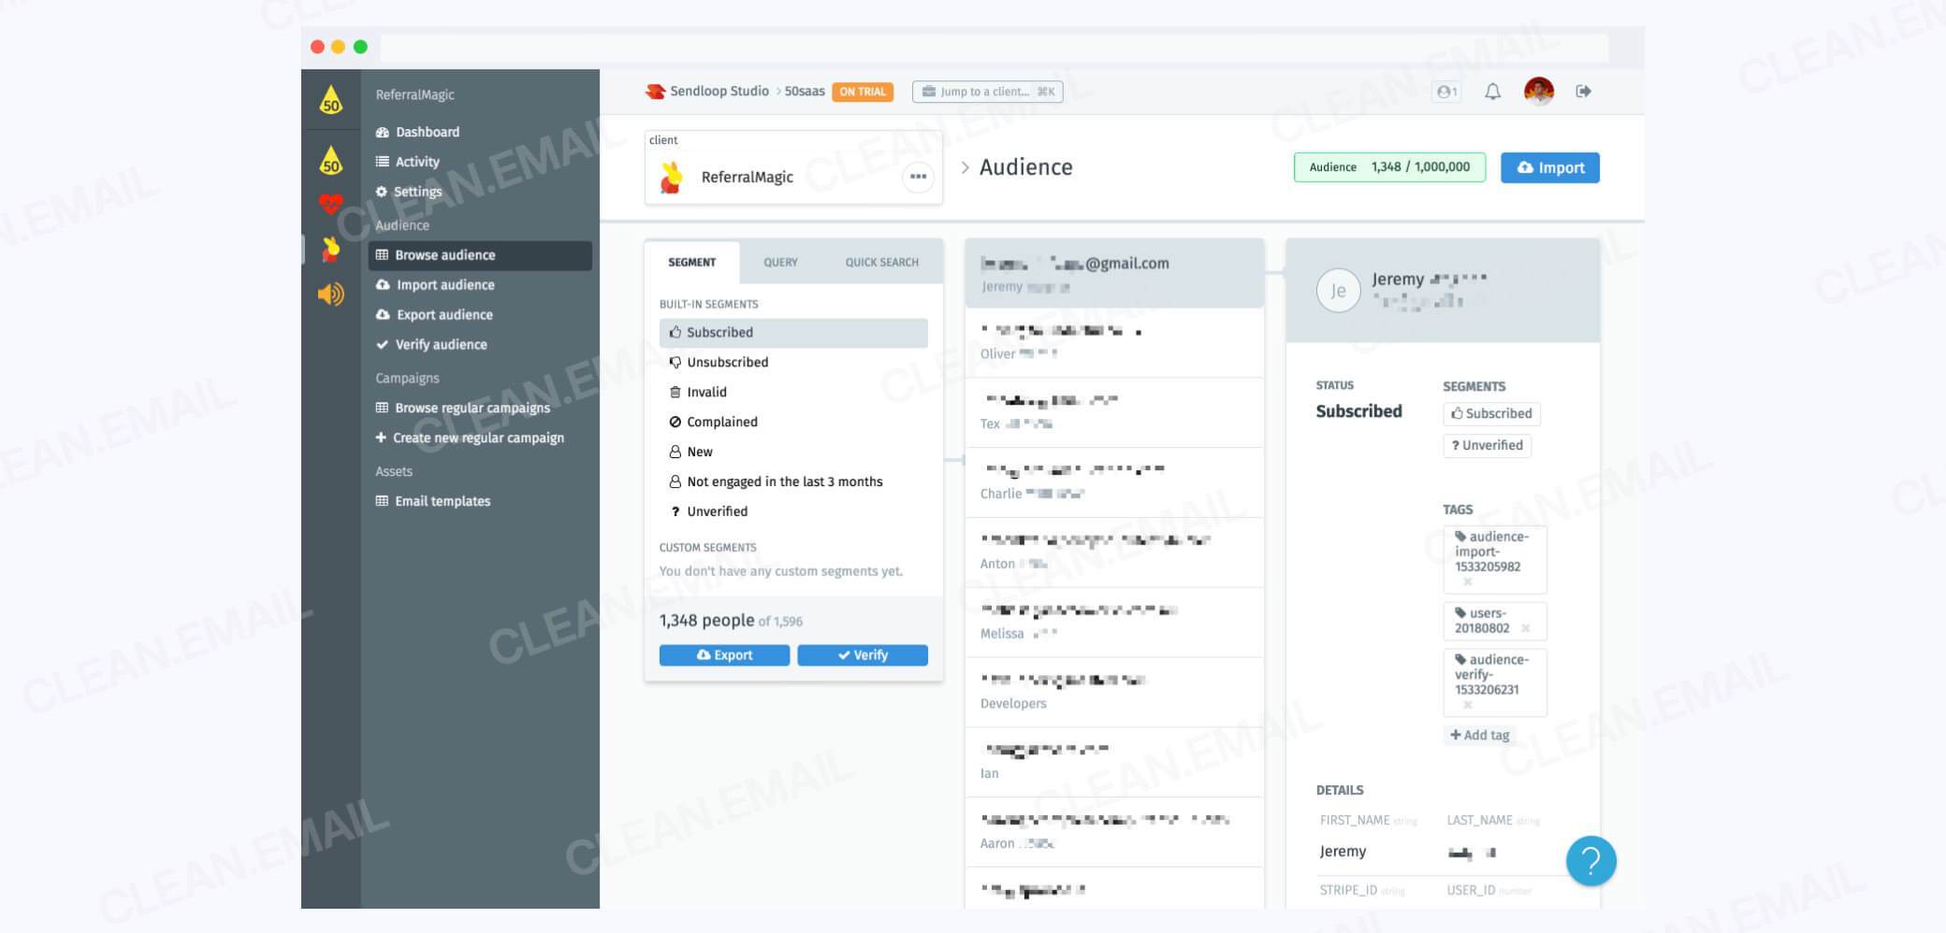Click the ON TRIAL badge
1946x933 pixels.
(x=863, y=92)
